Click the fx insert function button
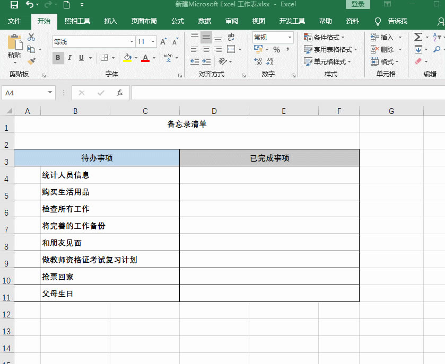 coord(121,92)
